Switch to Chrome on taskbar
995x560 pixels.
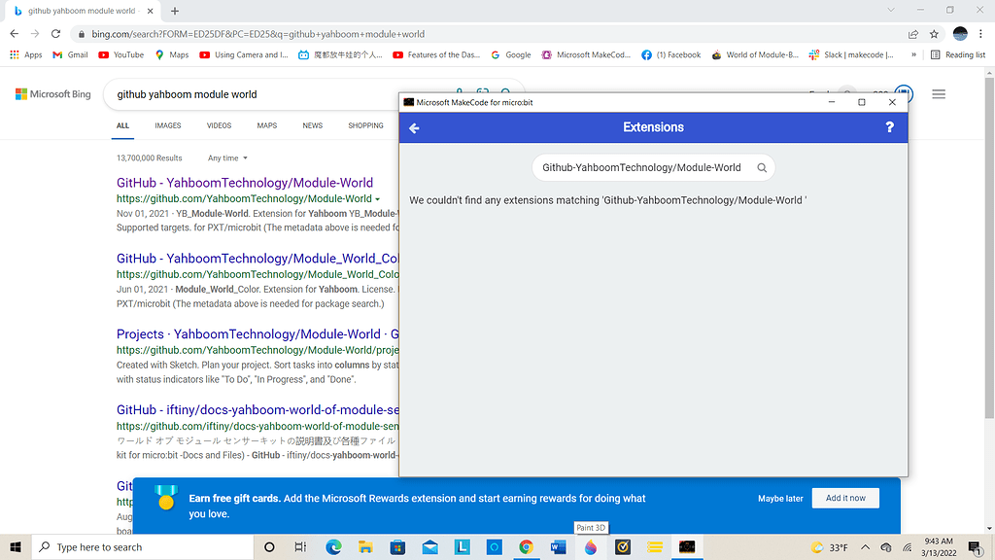(x=526, y=546)
